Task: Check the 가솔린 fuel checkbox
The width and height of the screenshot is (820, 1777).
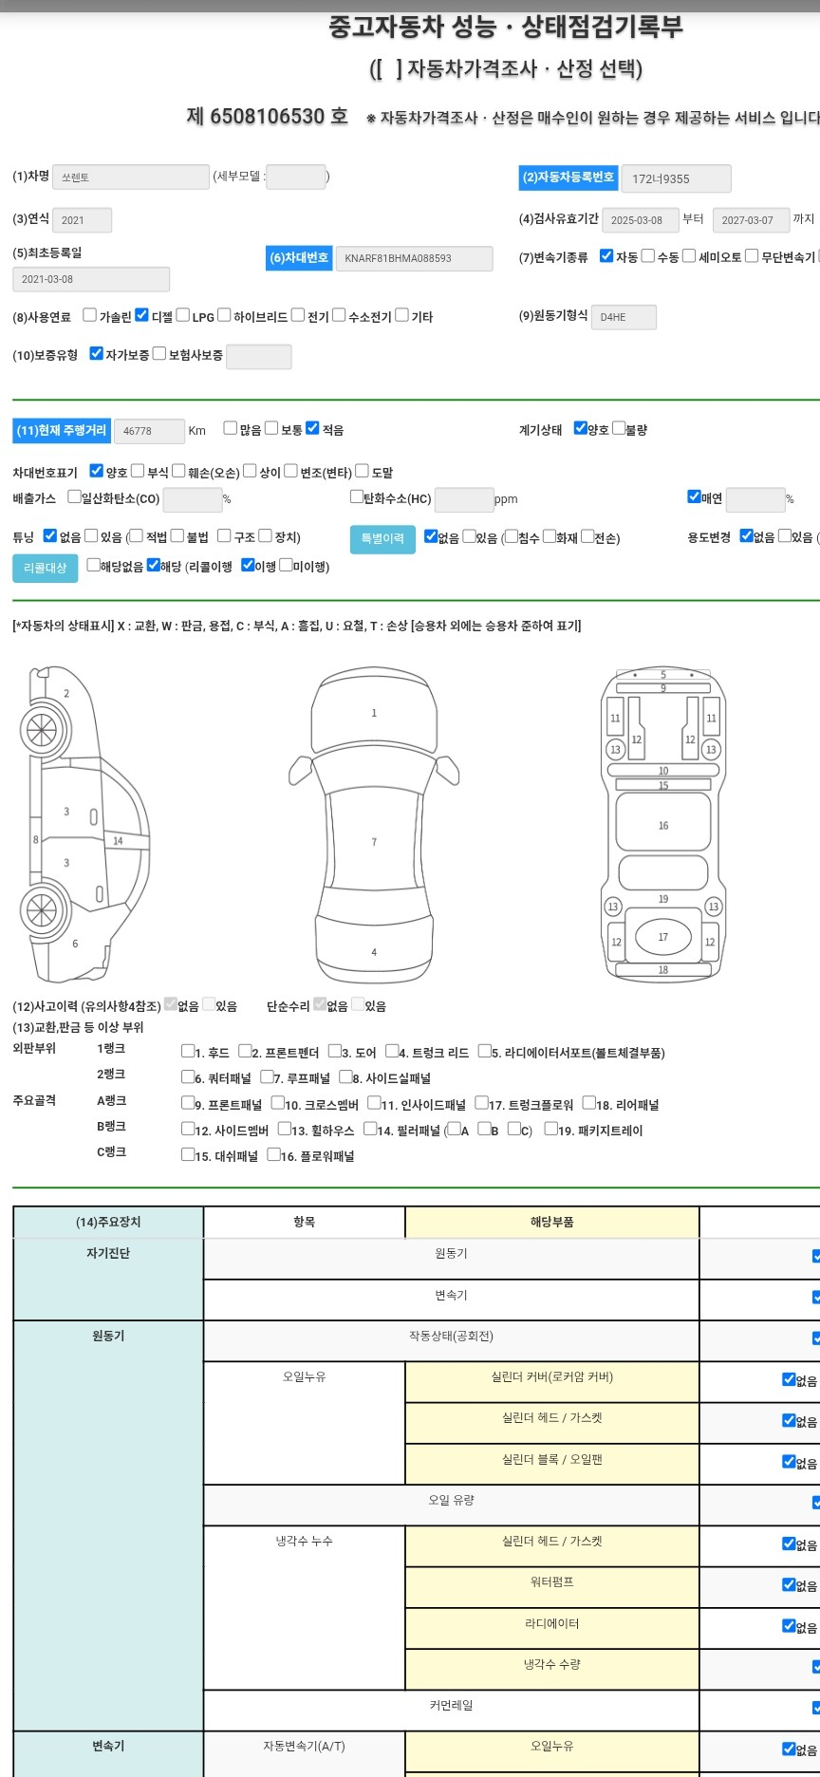Action: 90,315
